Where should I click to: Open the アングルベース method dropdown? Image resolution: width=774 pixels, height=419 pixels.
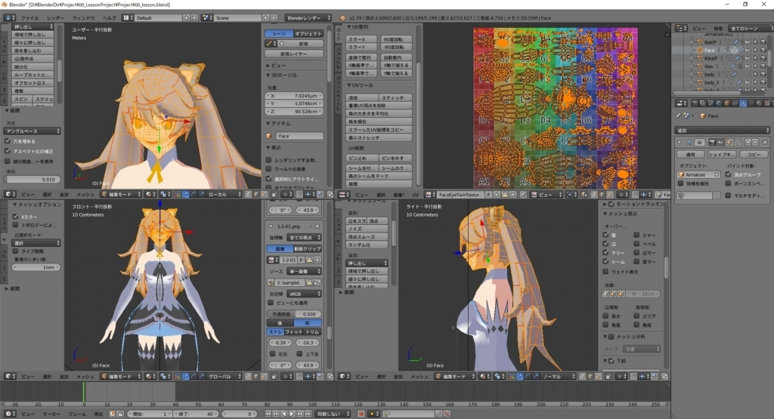coord(32,131)
